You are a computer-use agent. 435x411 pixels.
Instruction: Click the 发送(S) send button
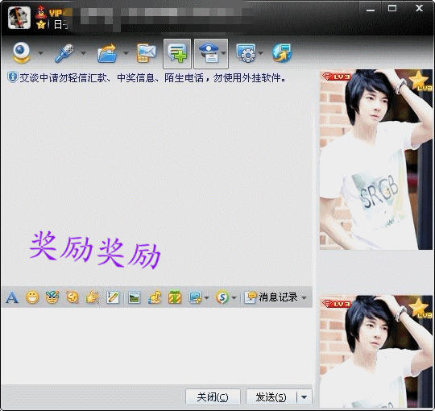[x=271, y=397]
